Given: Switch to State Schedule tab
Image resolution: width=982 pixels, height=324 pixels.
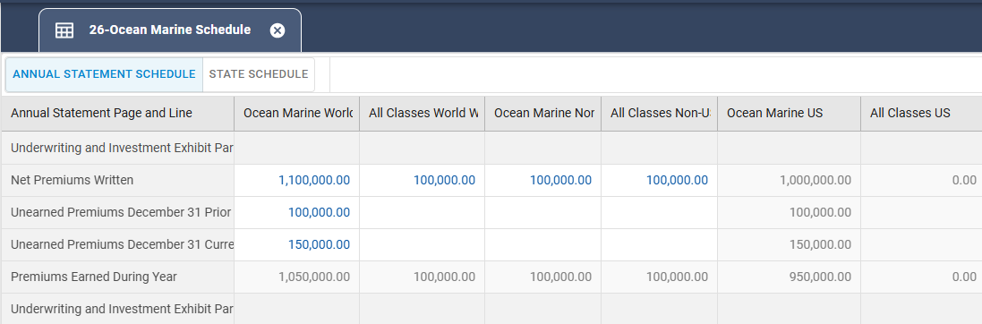Looking at the screenshot, I should coord(259,74).
